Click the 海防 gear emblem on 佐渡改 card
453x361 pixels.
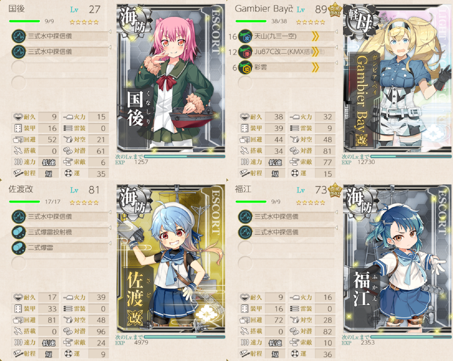(133, 202)
